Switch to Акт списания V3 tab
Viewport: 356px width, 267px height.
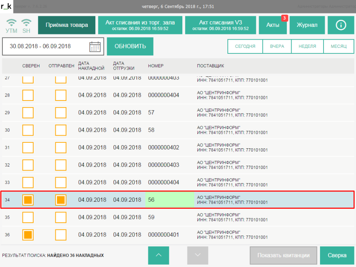[220, 25]
